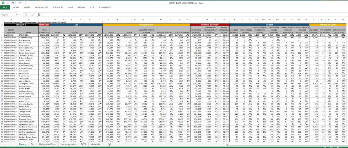Switch to the City sheet tab
This screenshot has height=148, width=348.
tap(32, 144)
